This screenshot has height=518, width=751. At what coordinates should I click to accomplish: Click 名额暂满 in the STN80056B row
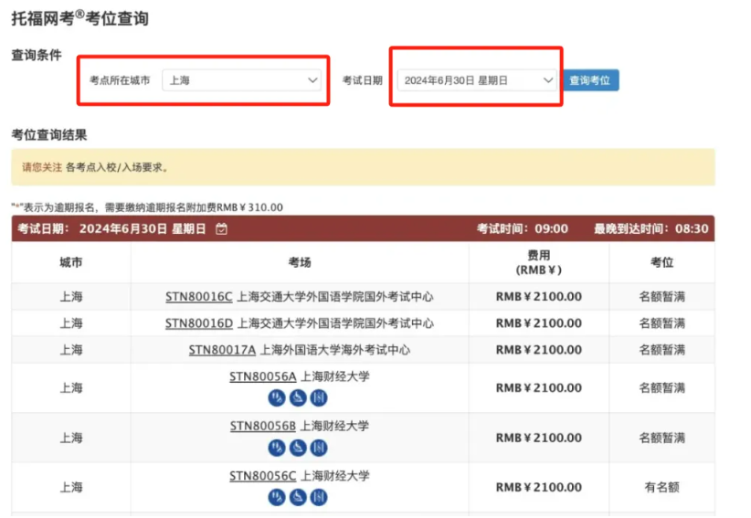pos(661,438)
